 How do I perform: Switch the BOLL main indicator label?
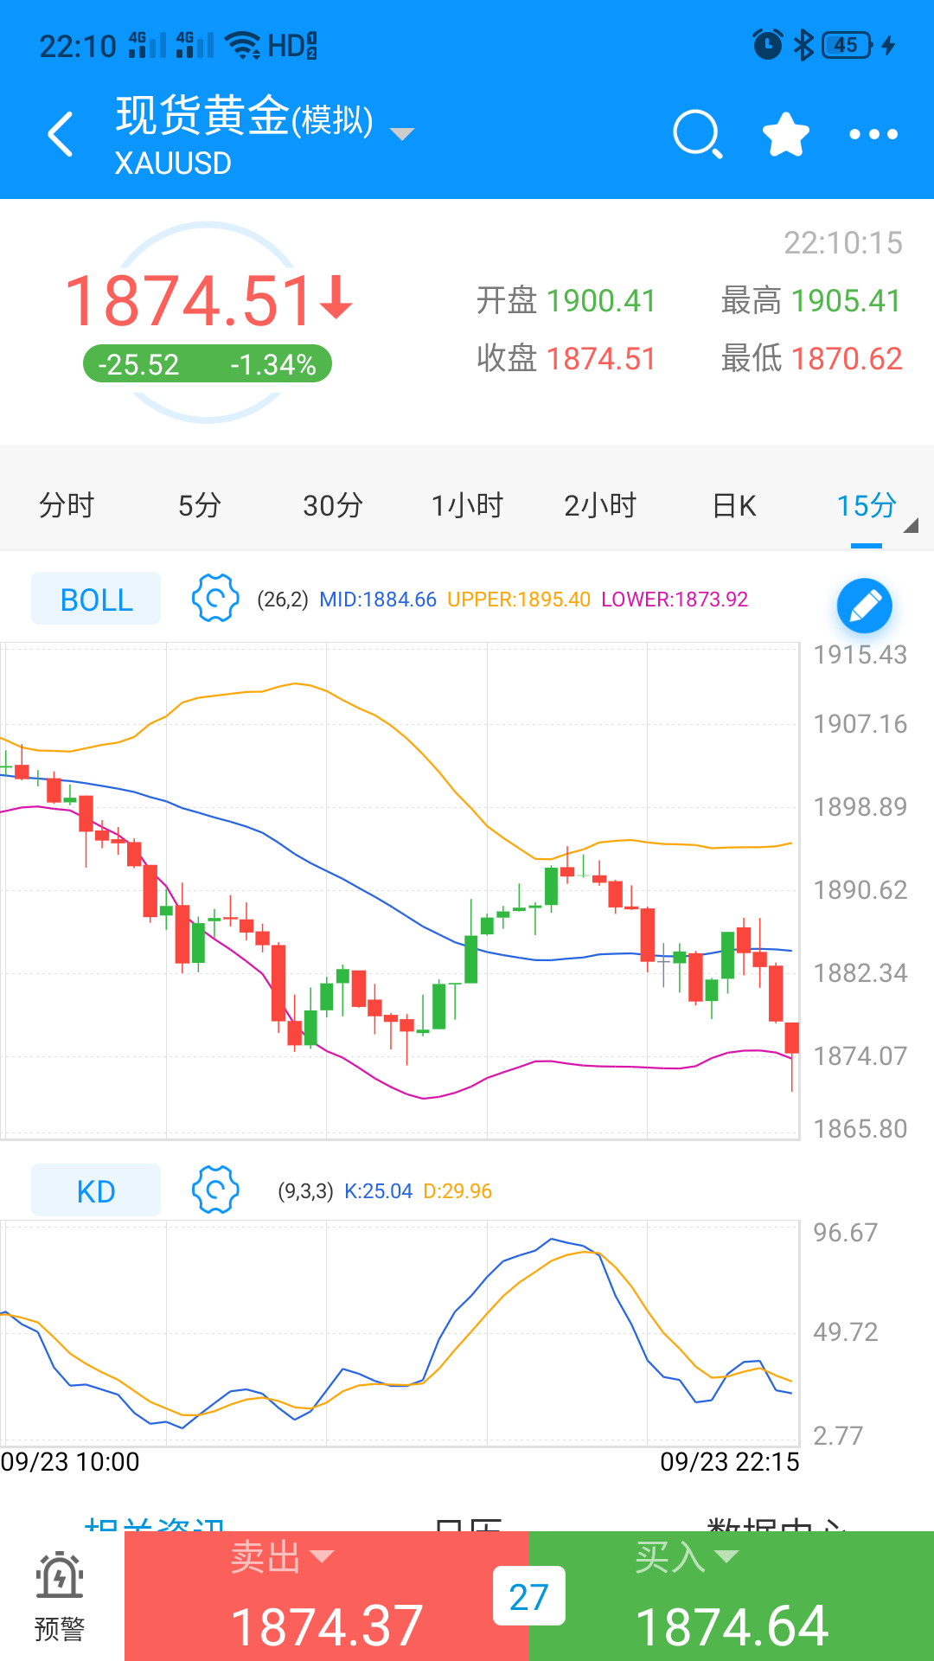(x=96, y=599)
